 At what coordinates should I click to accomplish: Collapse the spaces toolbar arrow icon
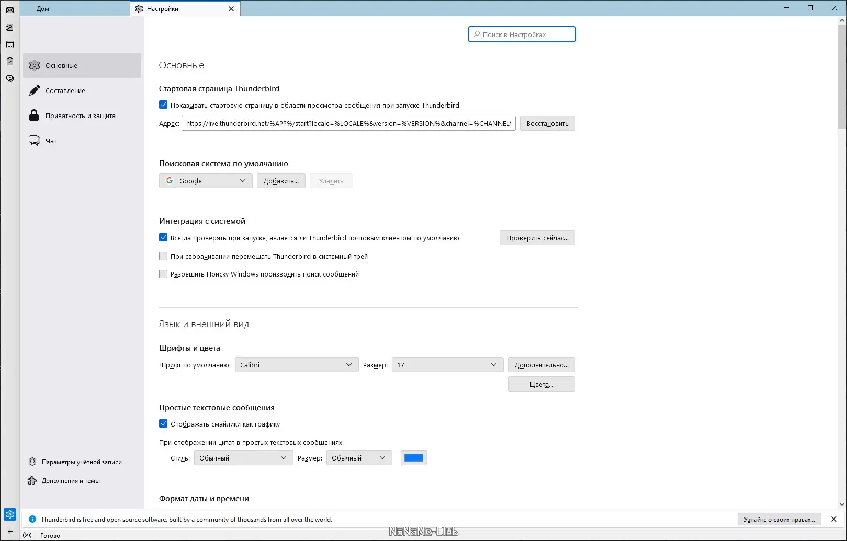10,531
